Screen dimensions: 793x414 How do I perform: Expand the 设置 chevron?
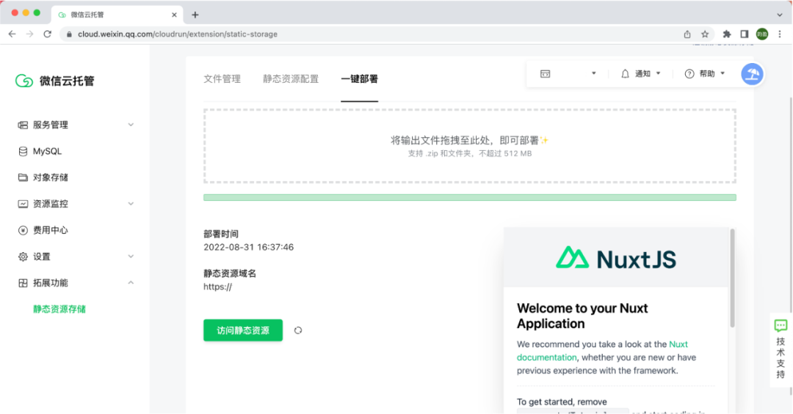[x=131, y=256]
